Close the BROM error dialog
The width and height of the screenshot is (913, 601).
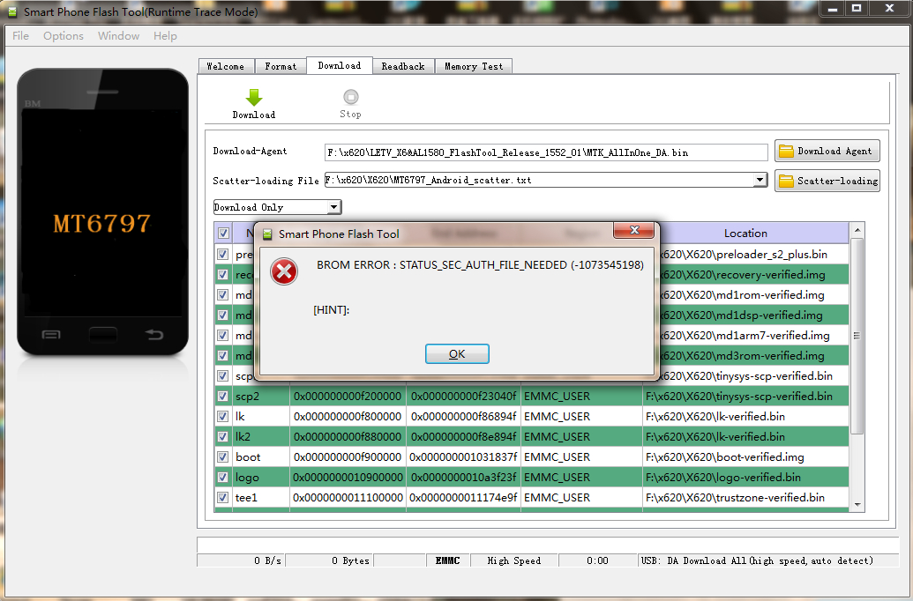634,230
